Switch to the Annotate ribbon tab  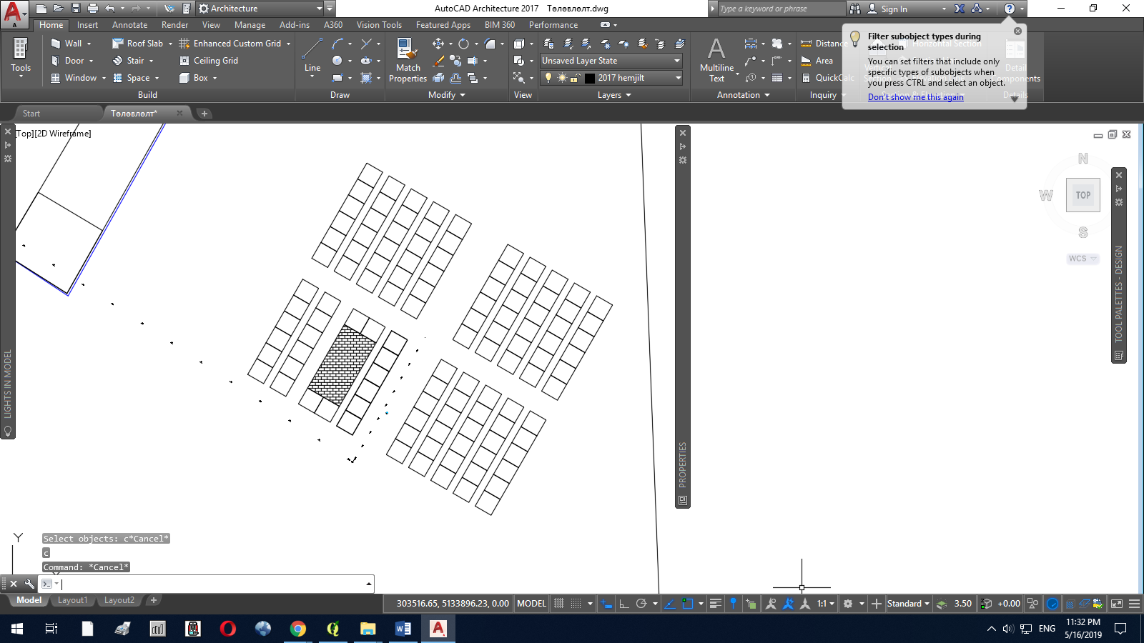(129, 25)
